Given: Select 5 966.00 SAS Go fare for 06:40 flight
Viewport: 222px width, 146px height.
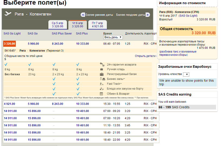Looking at the screenshot, I should click(33, 44).
